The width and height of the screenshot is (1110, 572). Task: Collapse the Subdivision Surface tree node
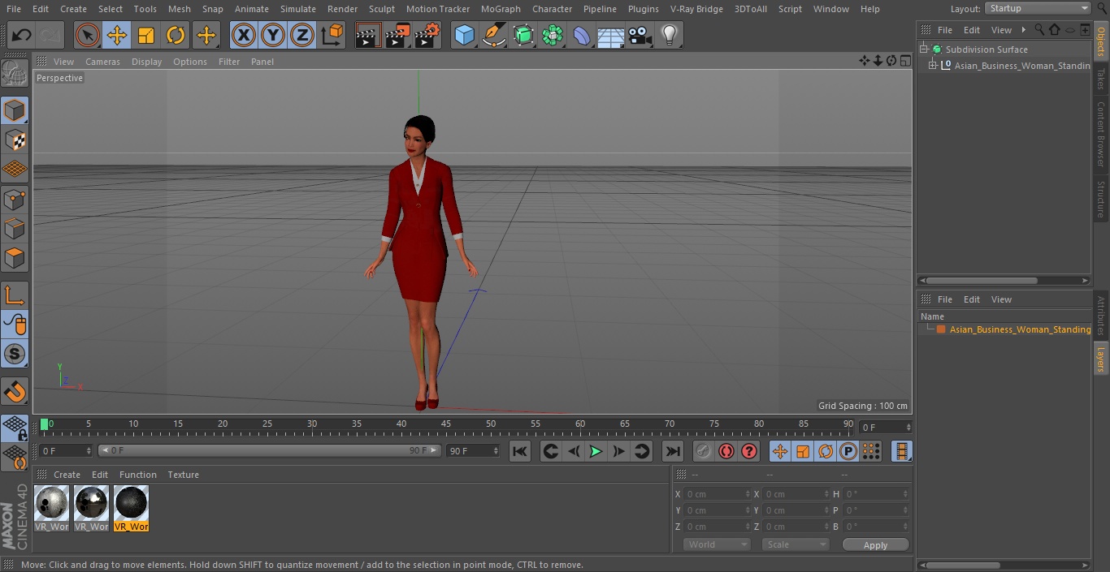[x=924, y=49]
